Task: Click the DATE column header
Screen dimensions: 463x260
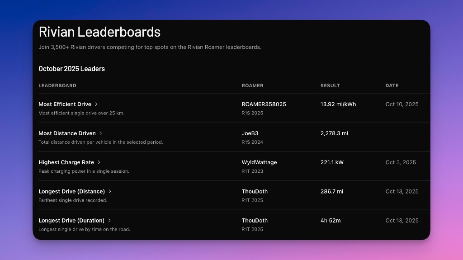Action: coord(392,85)
